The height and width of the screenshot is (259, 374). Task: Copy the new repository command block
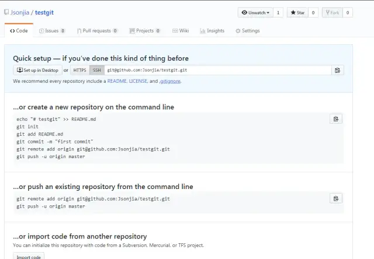click(x=335, y=119)
